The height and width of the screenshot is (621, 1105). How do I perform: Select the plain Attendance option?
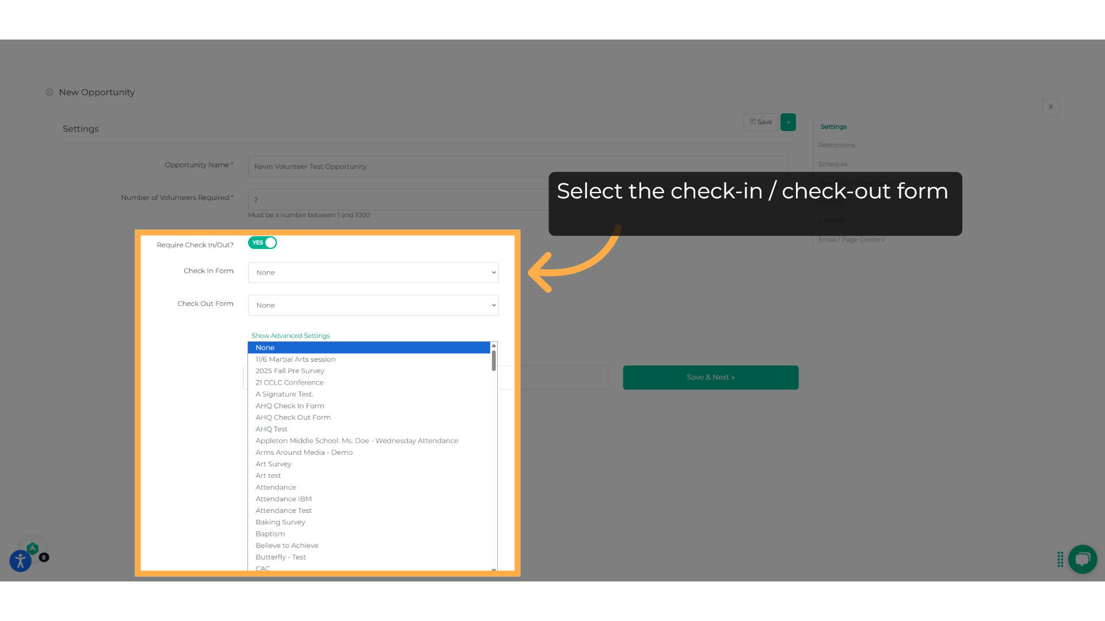point(369,488)
